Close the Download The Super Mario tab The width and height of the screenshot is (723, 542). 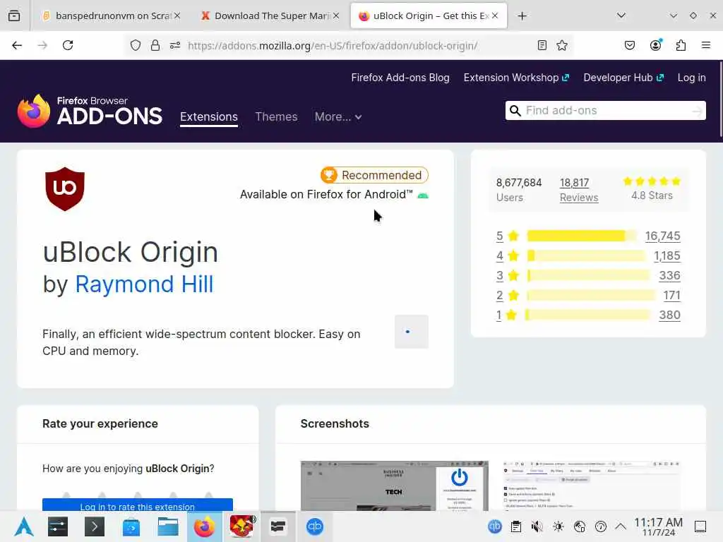[x=336, y=16]
